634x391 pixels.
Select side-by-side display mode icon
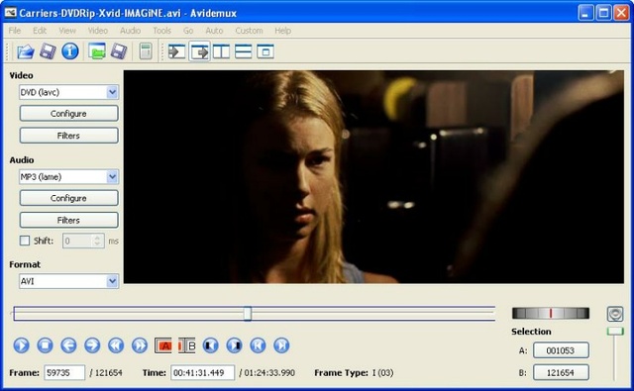click(x=221, y=51)
